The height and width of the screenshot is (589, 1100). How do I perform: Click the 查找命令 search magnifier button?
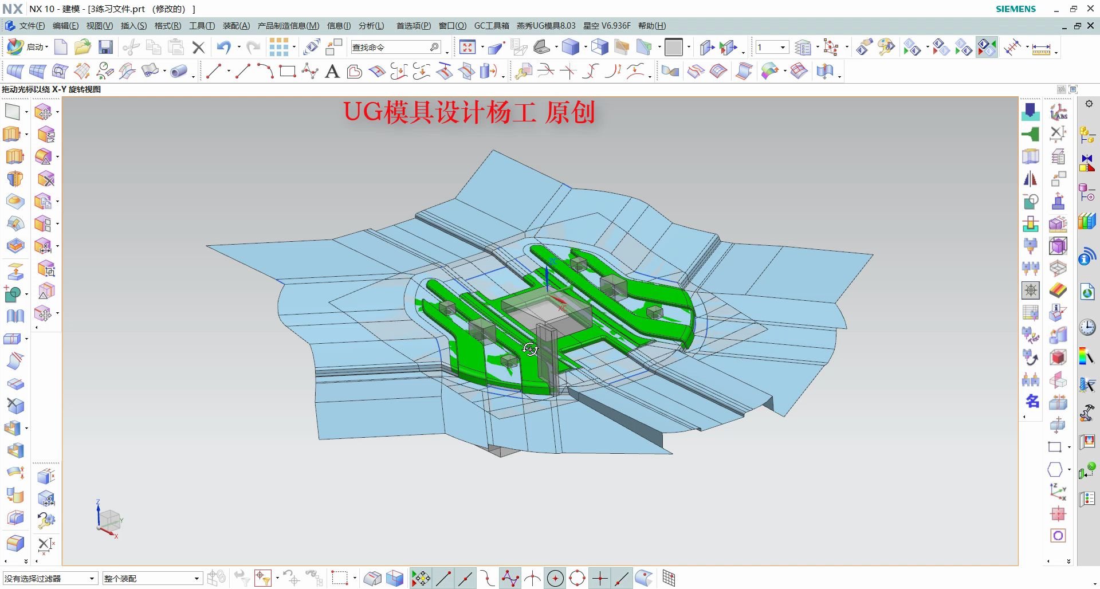[434, 47]
